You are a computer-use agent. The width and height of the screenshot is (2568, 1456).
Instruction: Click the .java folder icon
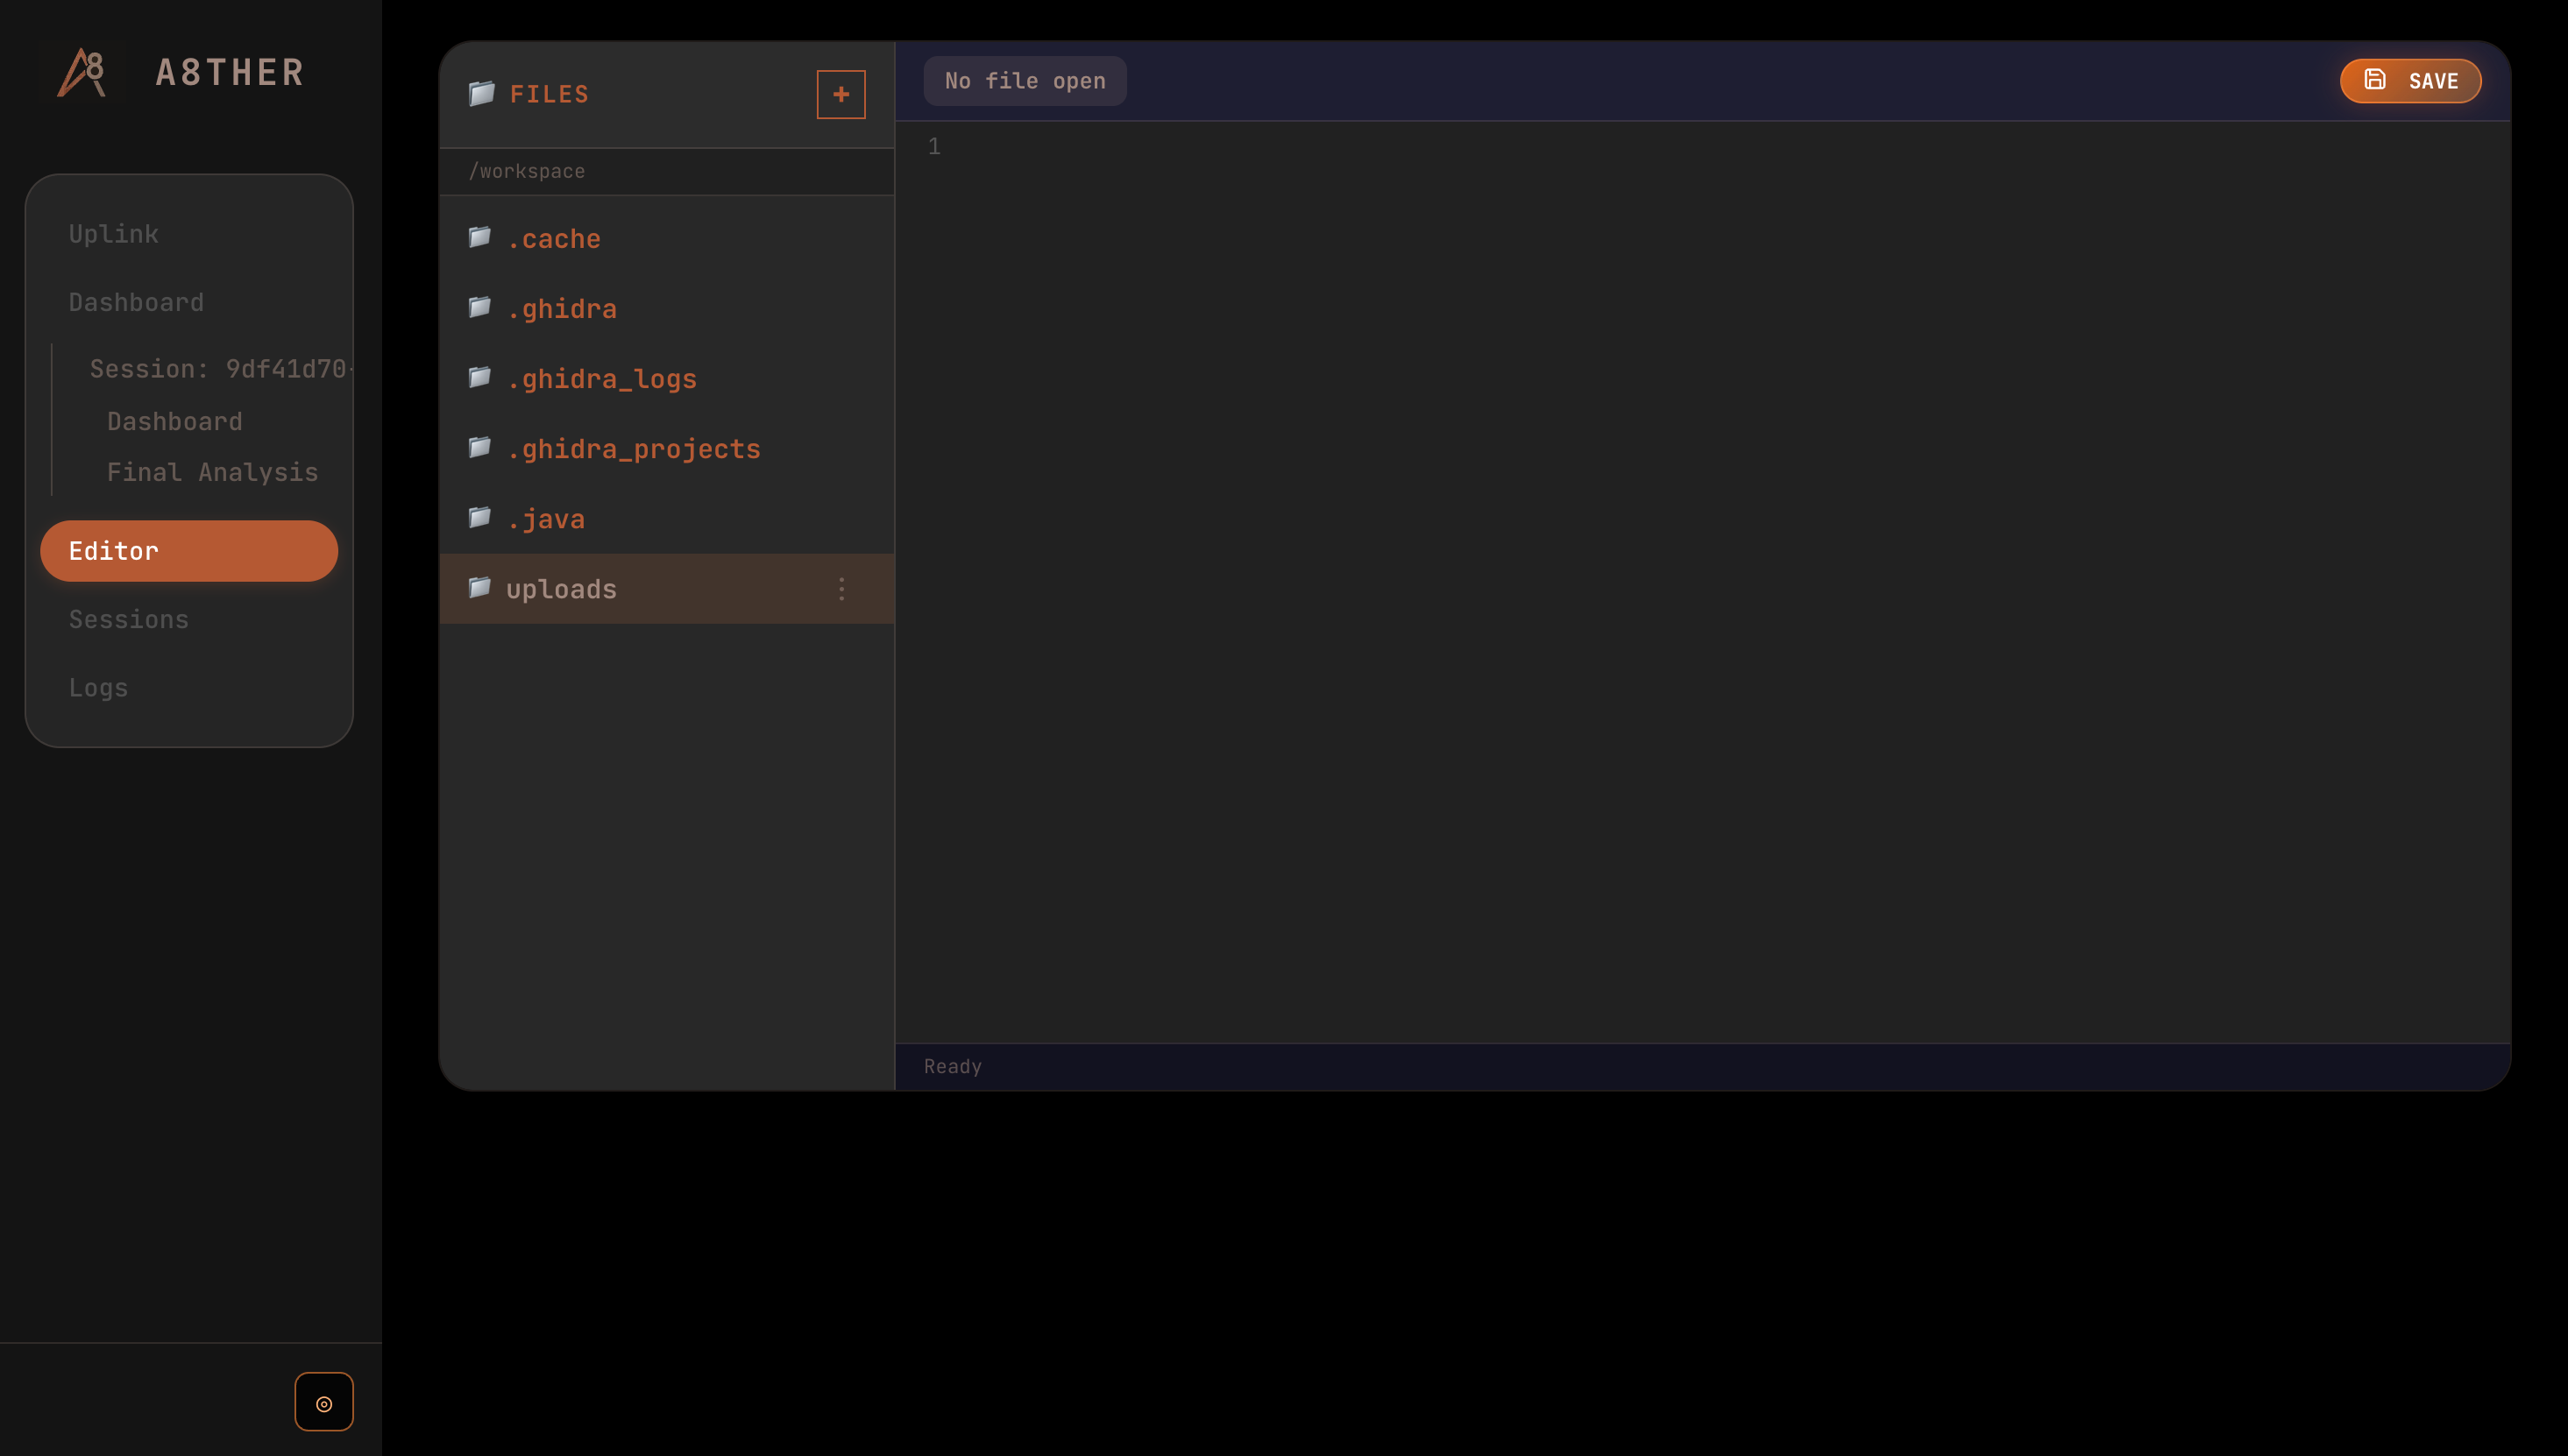coord(479,518)
